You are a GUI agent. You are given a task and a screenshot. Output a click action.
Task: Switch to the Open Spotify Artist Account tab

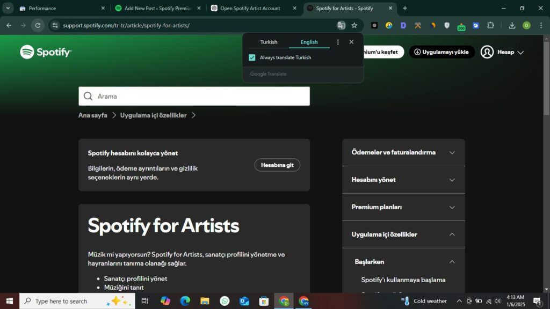pyautogui.click(x=250, y=8)
